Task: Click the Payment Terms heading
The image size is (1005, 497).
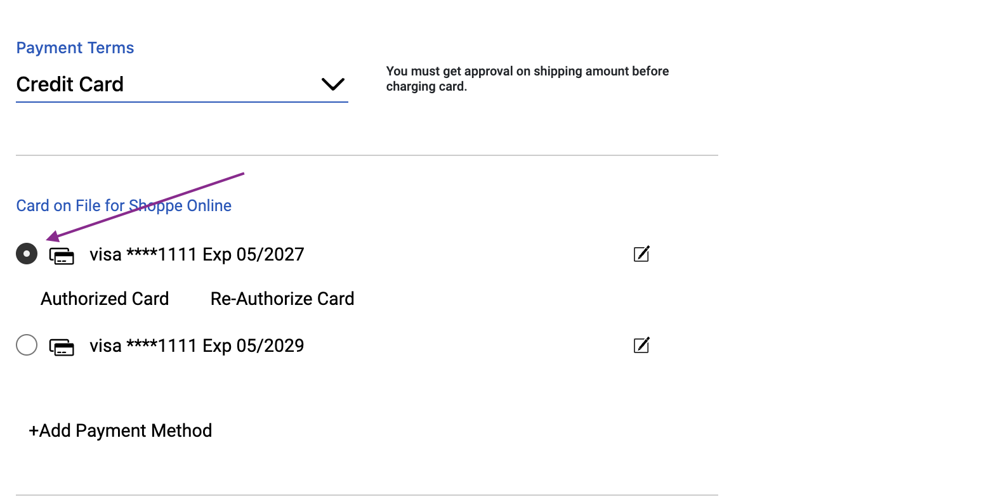Action: point(74,48)
